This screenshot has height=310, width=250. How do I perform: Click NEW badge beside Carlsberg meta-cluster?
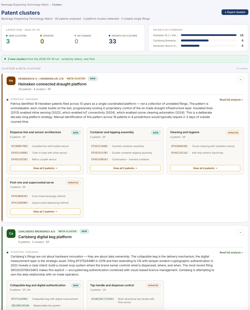point(84,231)
